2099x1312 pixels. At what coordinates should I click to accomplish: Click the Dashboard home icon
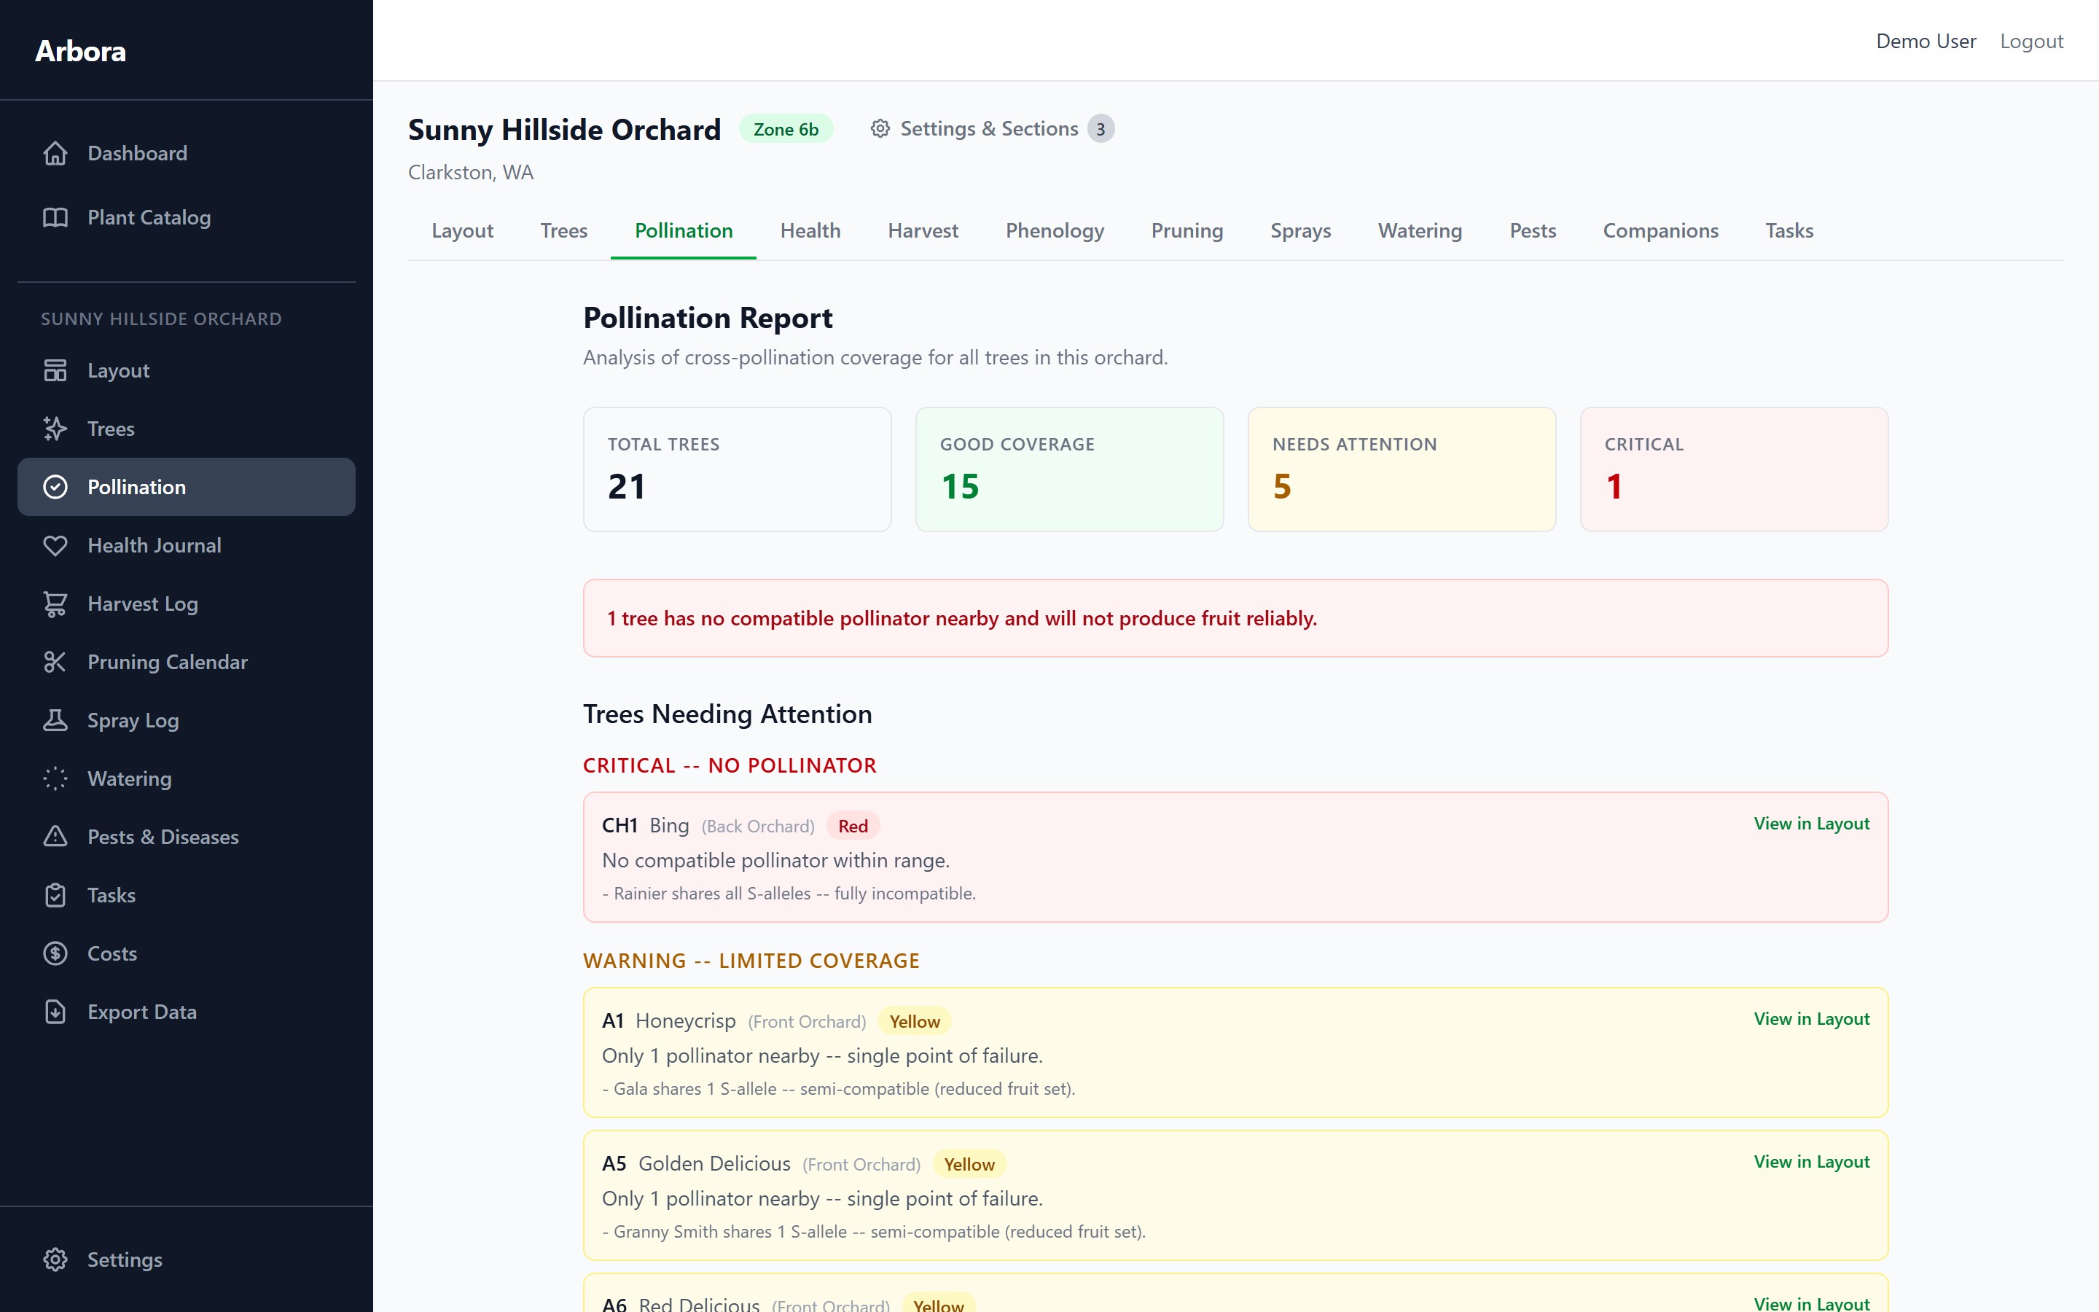(x=55, y=154)
